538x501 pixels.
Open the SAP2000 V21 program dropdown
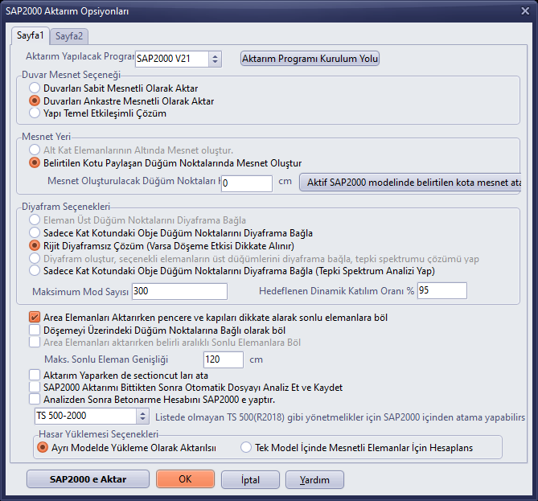pyautogui.click(x=215, y=59)
